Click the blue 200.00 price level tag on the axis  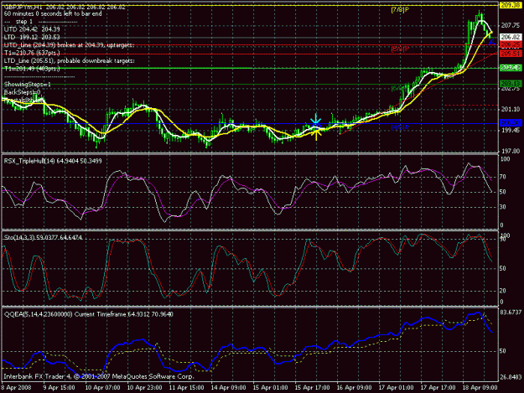511,123
